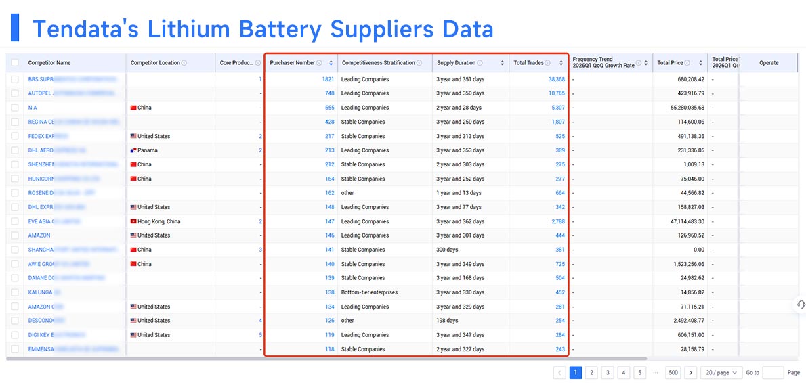Click the pagination ellipsis to skip pages
This screenshot has width=806, height=383.
(656, 373)
